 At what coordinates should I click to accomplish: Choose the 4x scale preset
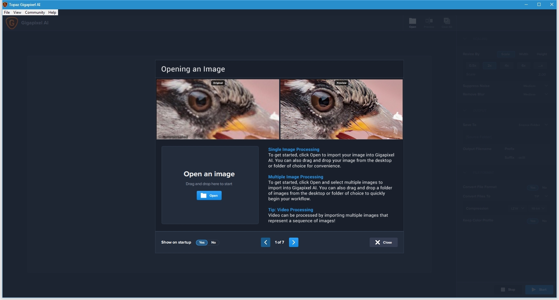tap(507, 65)
